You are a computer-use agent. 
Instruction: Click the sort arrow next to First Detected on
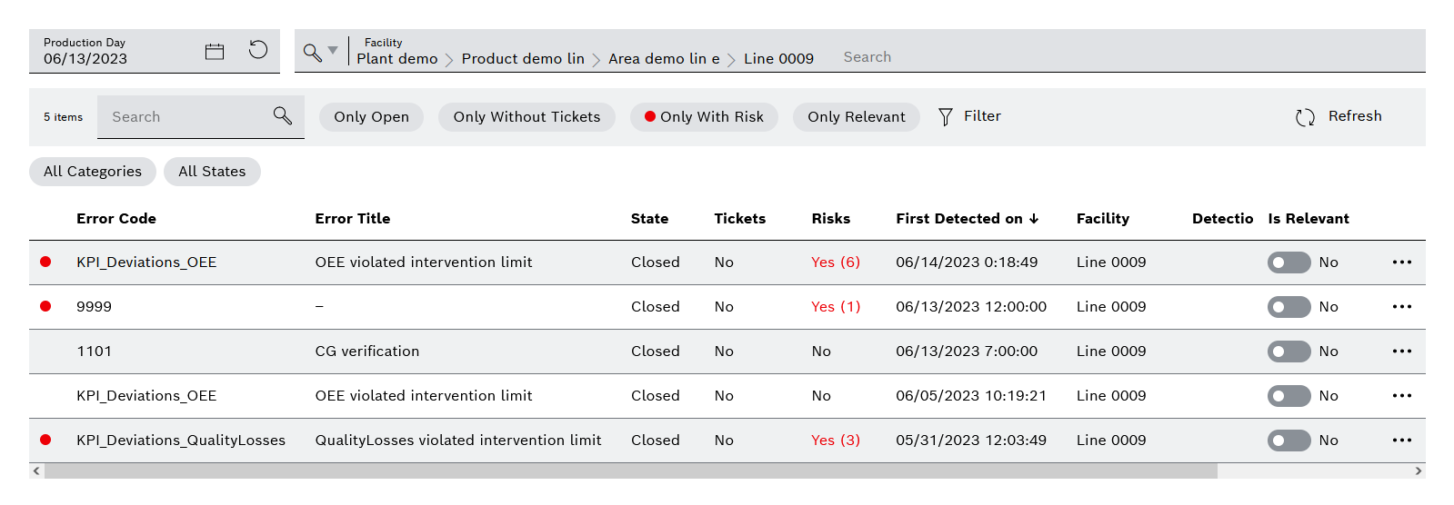[x=1034, y=219]
